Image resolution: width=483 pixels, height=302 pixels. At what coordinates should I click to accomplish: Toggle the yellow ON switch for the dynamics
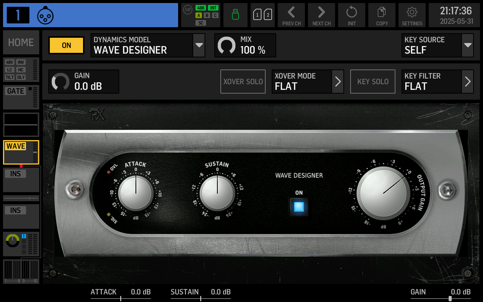click(x=66, y=45)
